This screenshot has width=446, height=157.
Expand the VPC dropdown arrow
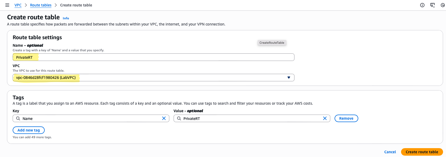289,78
